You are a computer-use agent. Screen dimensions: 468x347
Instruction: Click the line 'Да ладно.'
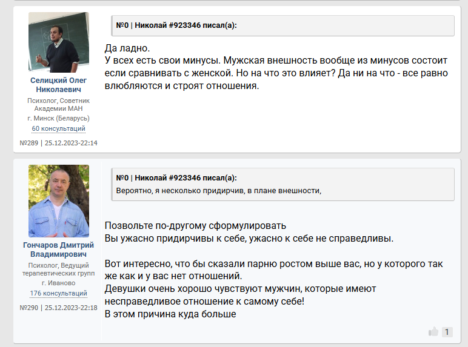click(127, 48)
